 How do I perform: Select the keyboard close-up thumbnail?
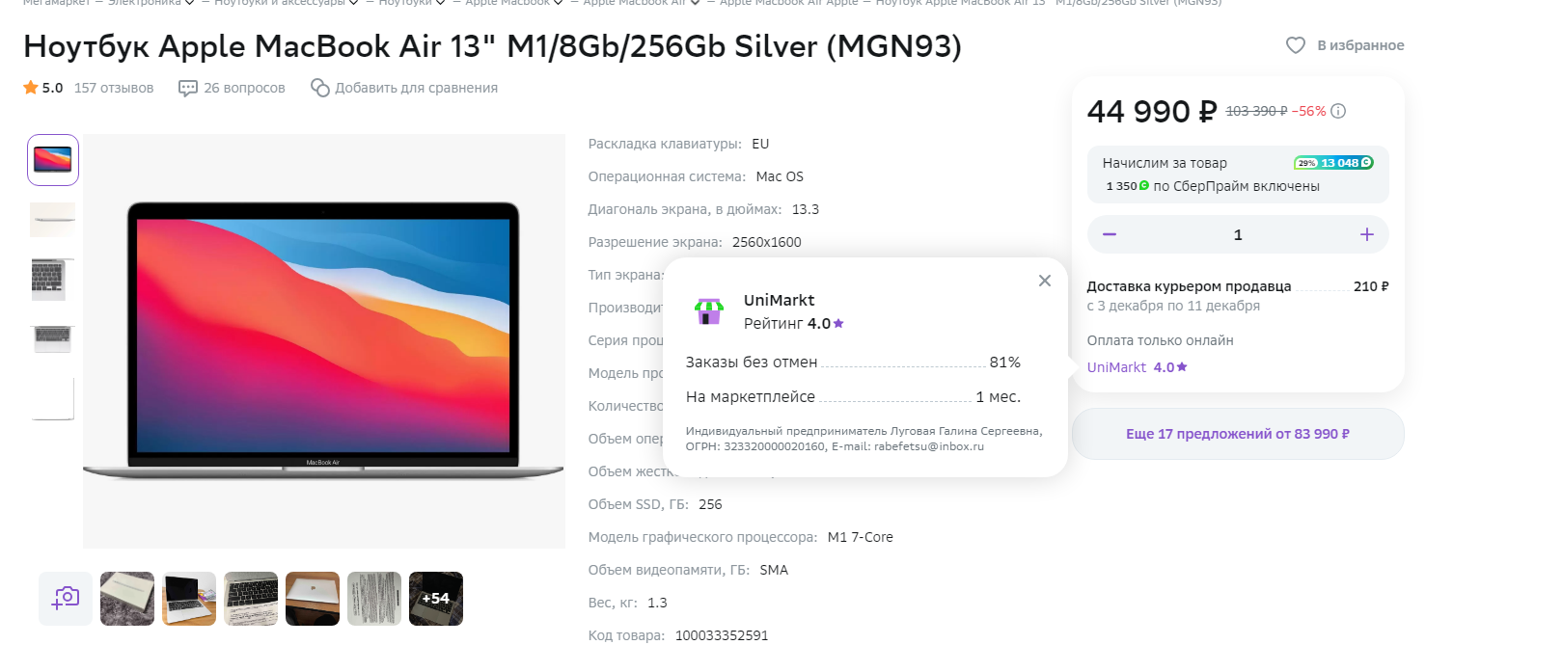53,280
